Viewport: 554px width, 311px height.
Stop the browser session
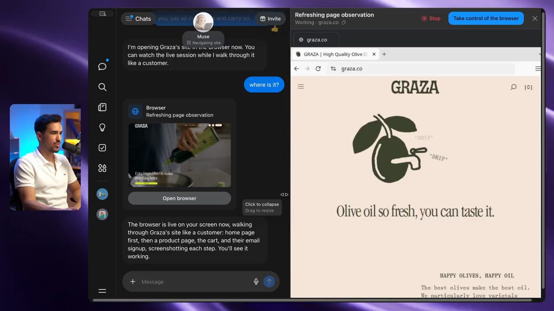[x=431, y=19]
